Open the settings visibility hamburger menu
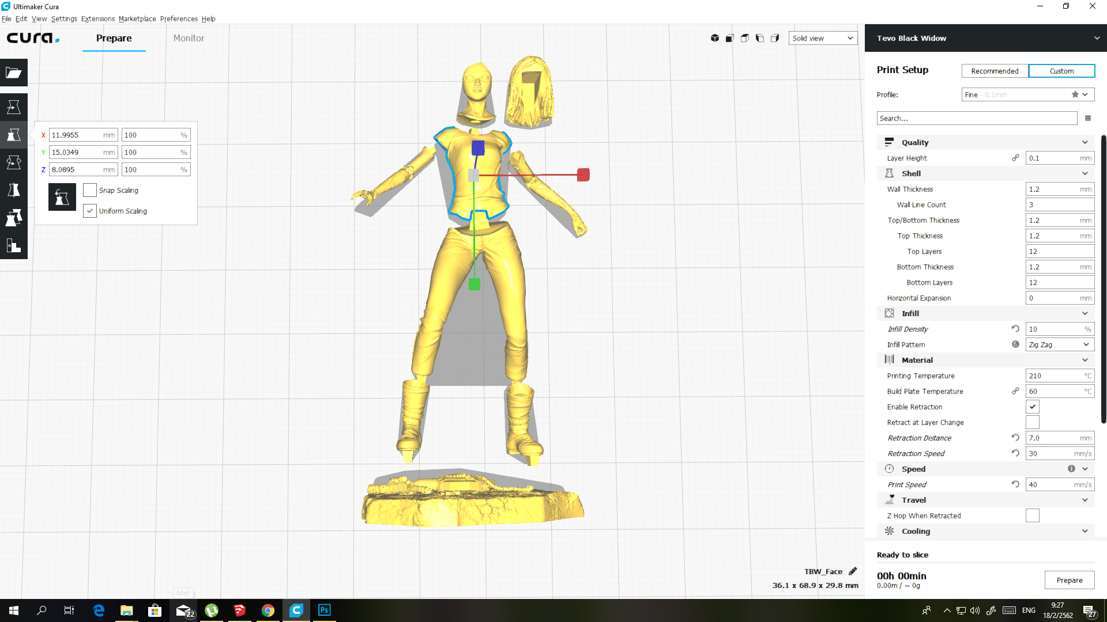The width and height of the screenshot is (1107, 622). point(1088,118)
